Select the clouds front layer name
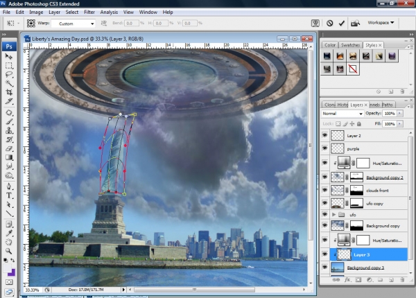The image size is (416, 298). pos(377,191)
